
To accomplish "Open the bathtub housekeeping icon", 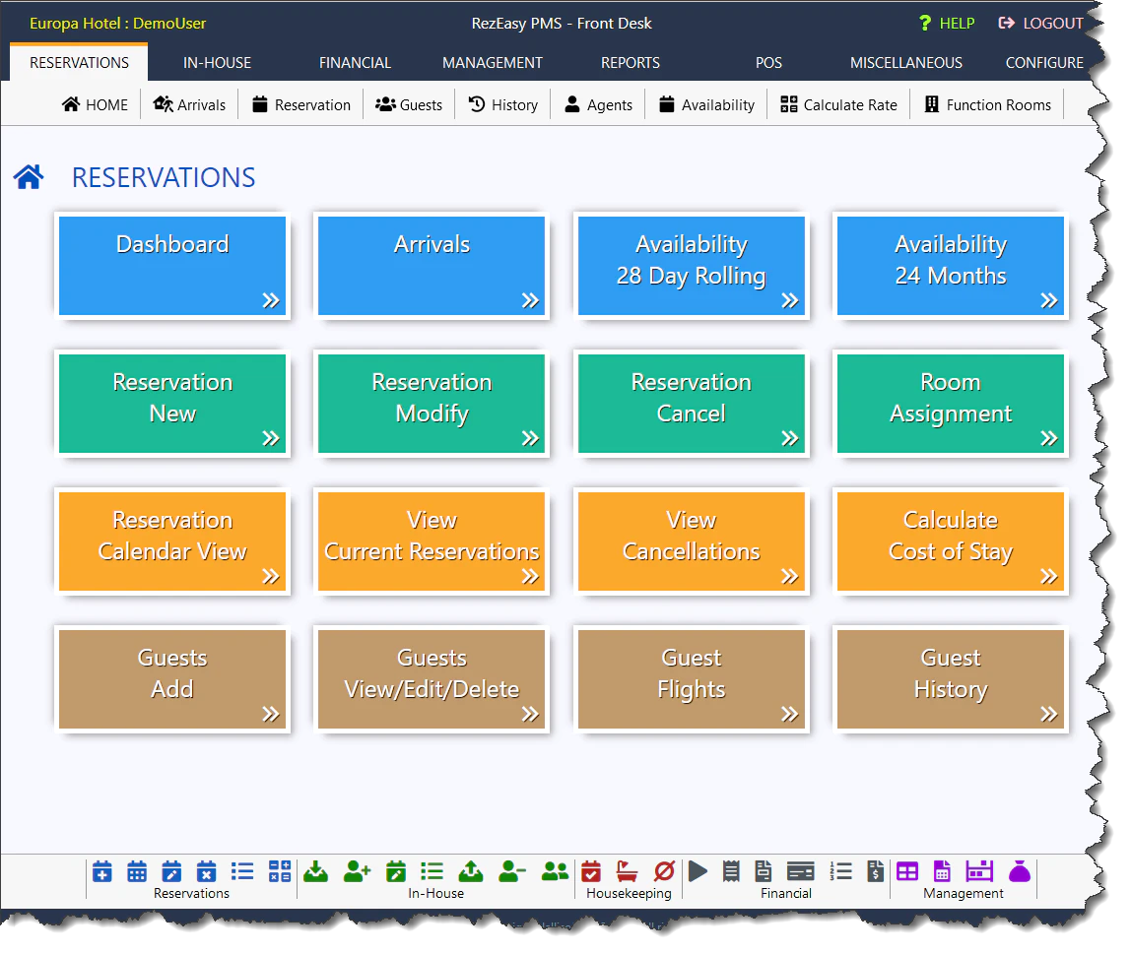I will tap(627, 871).
